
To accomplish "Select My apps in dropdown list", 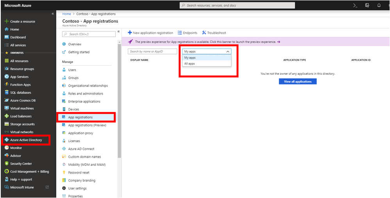I will point(206,58).
